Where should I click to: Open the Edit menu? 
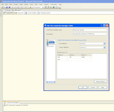6,4
